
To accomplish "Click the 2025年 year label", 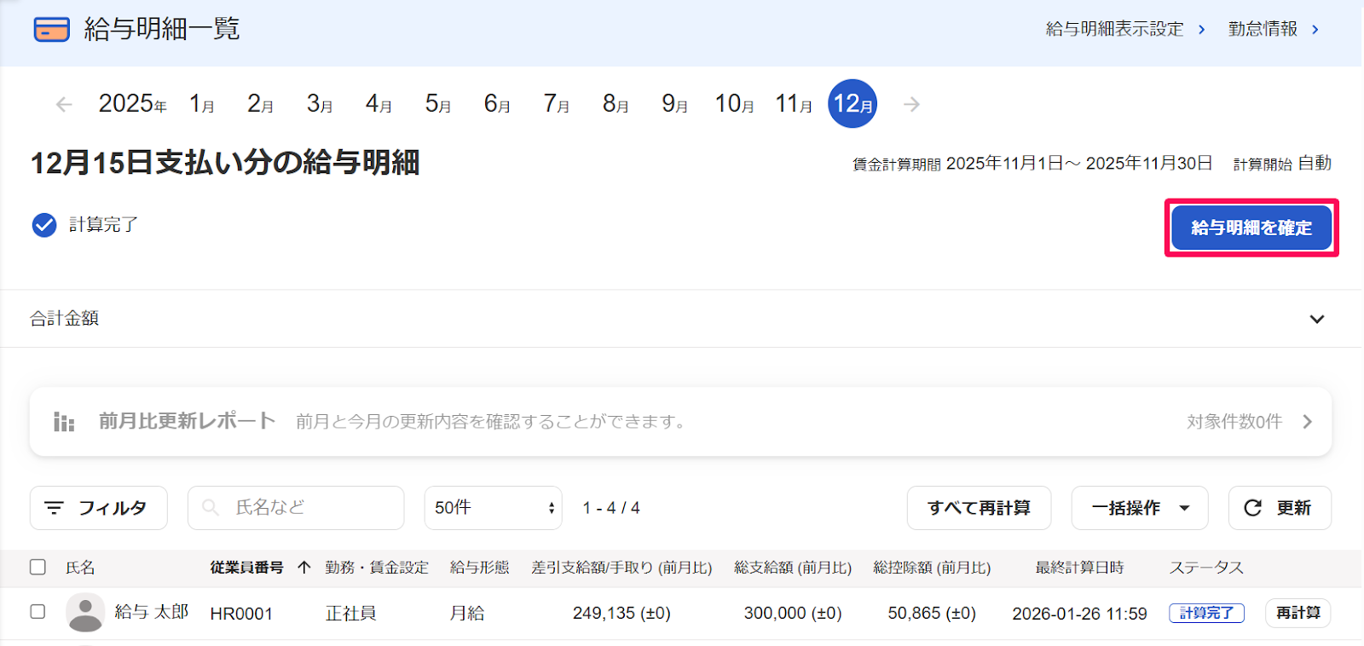I will [132, 104].
